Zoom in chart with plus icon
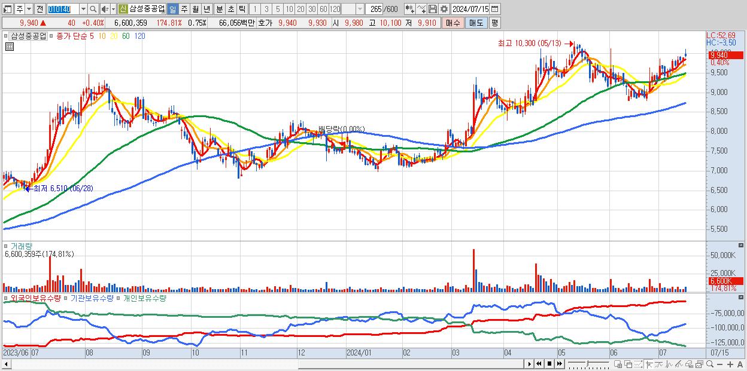The width and height of the screenshot is (747, 371). [x=730, y=364]
